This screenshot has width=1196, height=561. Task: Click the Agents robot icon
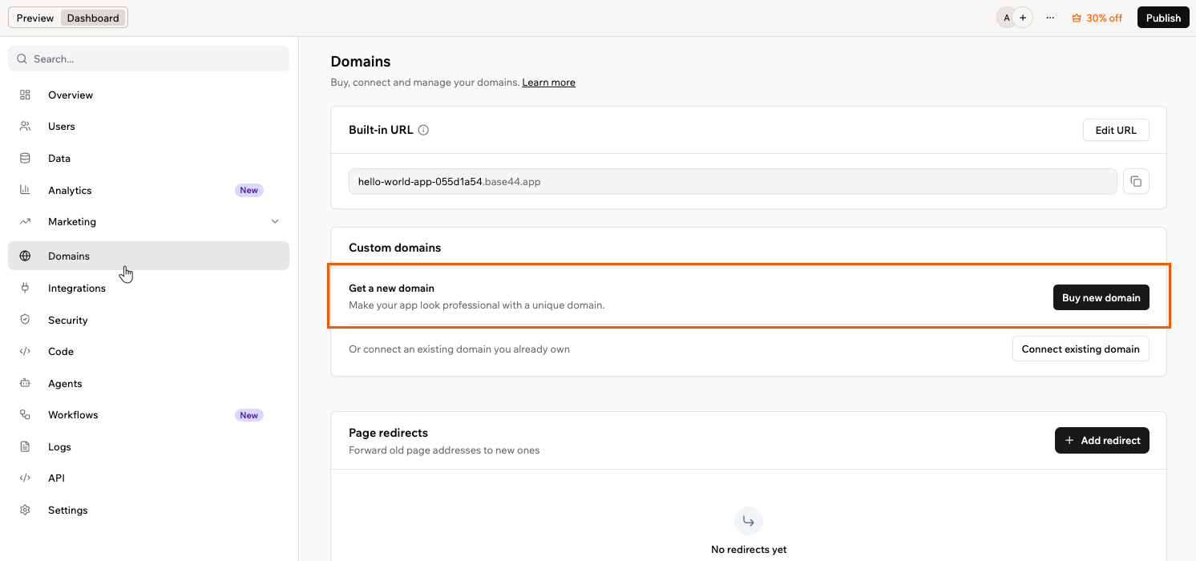click(x=25, y=383)
